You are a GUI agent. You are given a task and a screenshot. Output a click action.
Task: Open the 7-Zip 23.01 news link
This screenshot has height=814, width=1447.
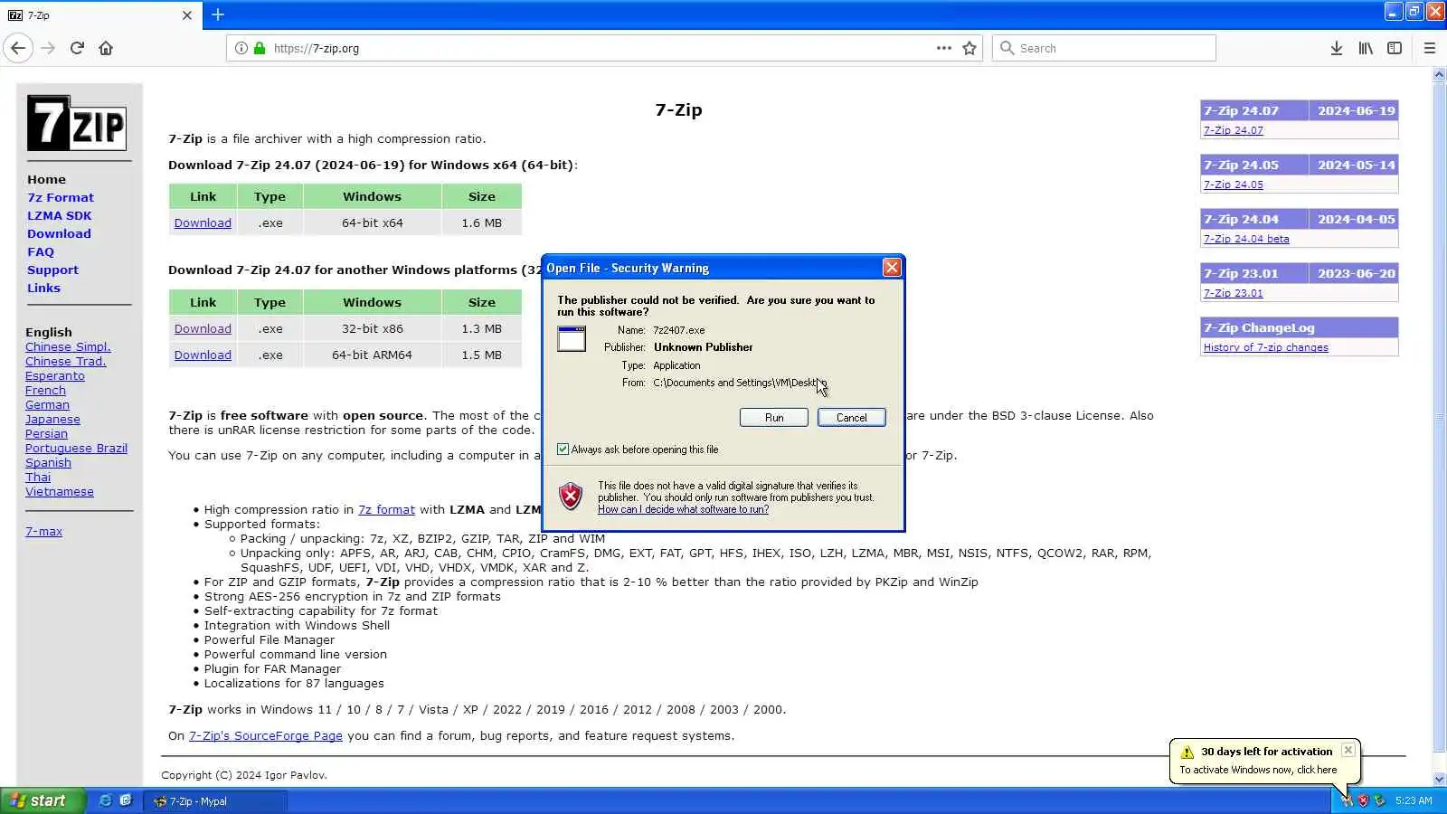(1233, 293)
